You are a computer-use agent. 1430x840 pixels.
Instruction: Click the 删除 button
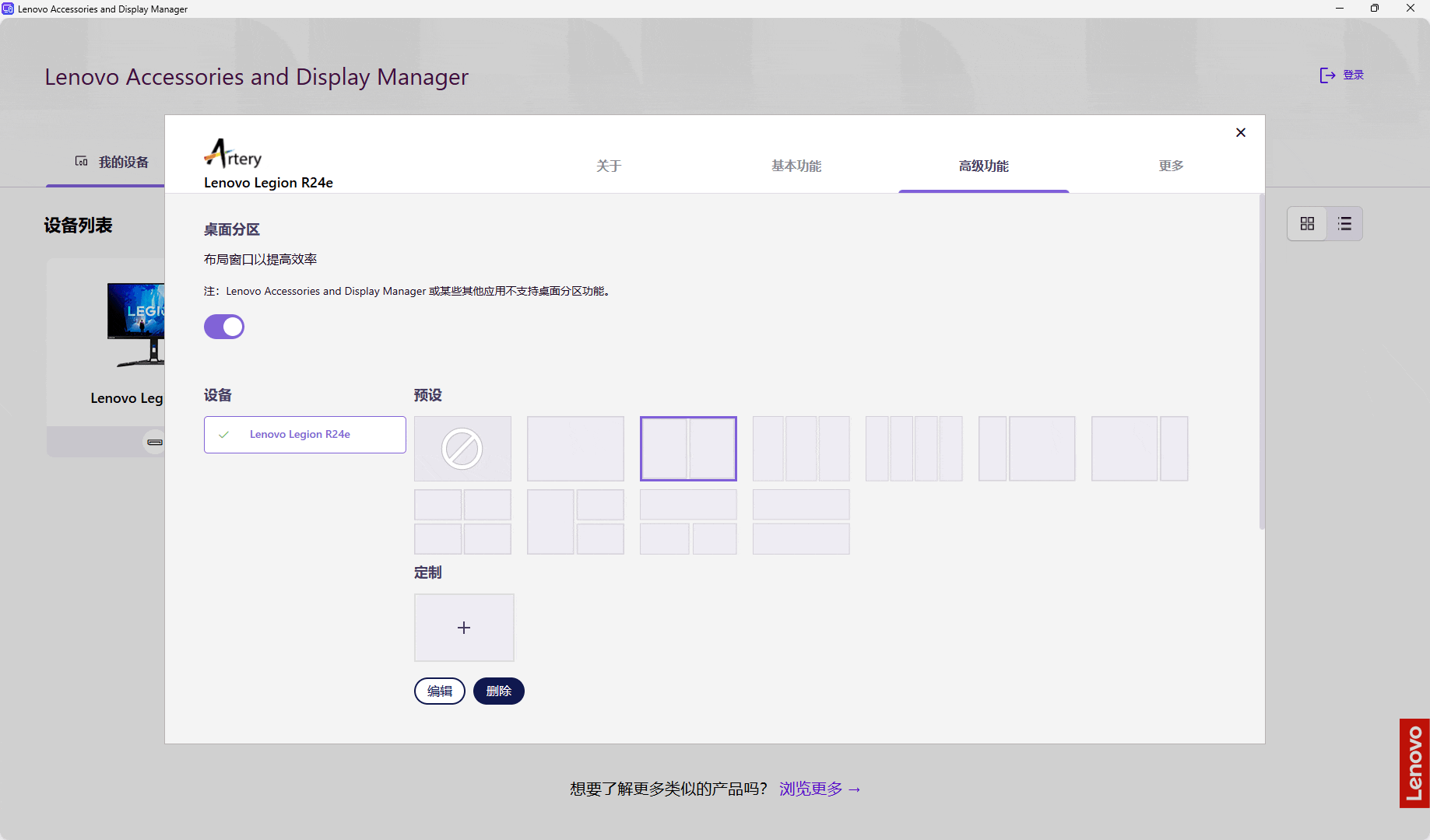(x=499, y=691)
